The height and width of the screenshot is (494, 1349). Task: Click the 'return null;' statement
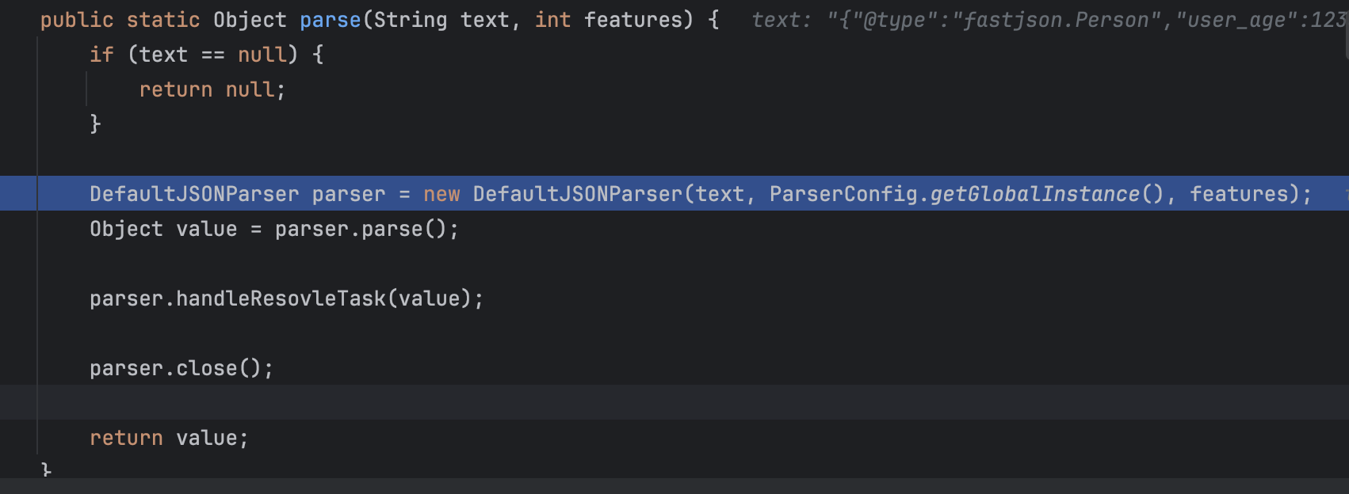tap(212, 89)
